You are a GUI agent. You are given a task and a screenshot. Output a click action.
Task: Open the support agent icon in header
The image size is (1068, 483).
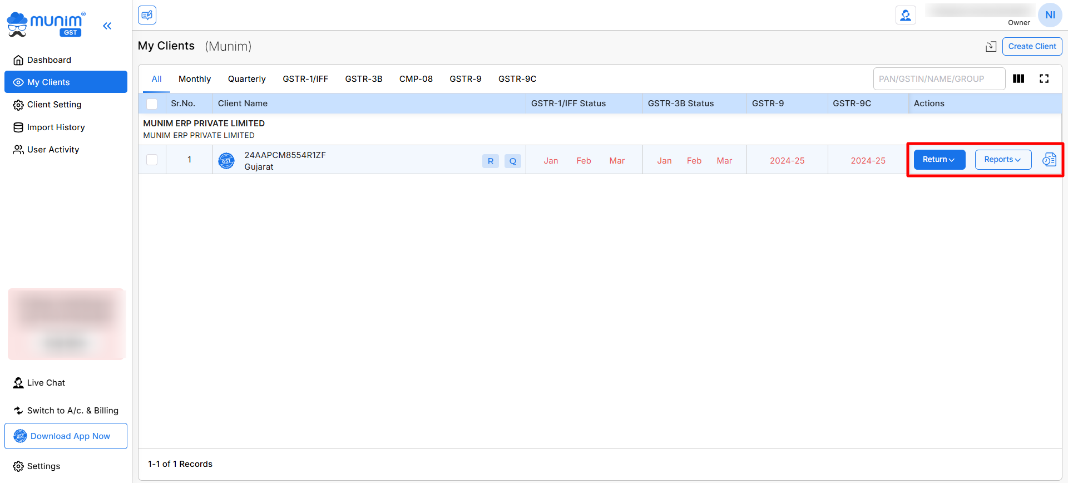tap(906, 15)
